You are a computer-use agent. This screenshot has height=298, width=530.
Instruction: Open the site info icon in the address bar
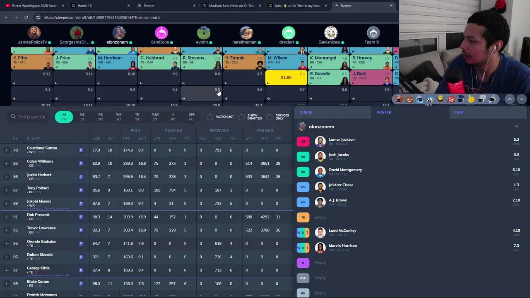38,17
